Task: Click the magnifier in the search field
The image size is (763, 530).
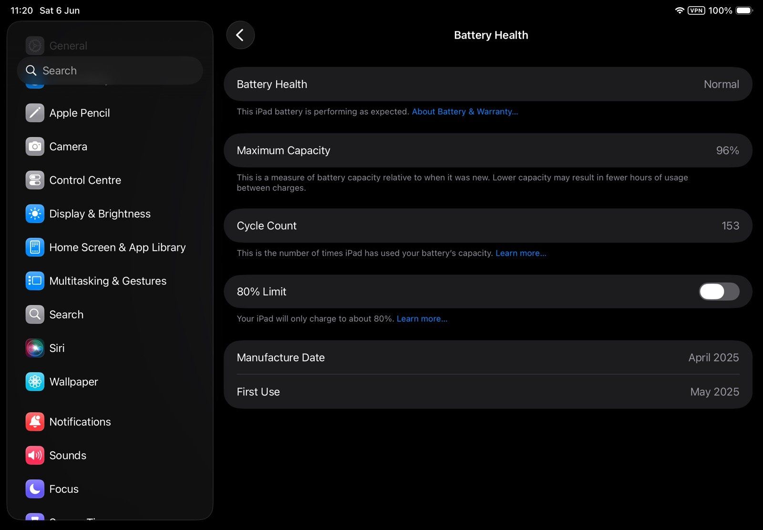Action: tap(31, 71)
